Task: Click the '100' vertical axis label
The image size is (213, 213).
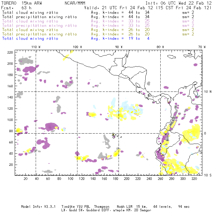Action: click(x=10, y=120)
